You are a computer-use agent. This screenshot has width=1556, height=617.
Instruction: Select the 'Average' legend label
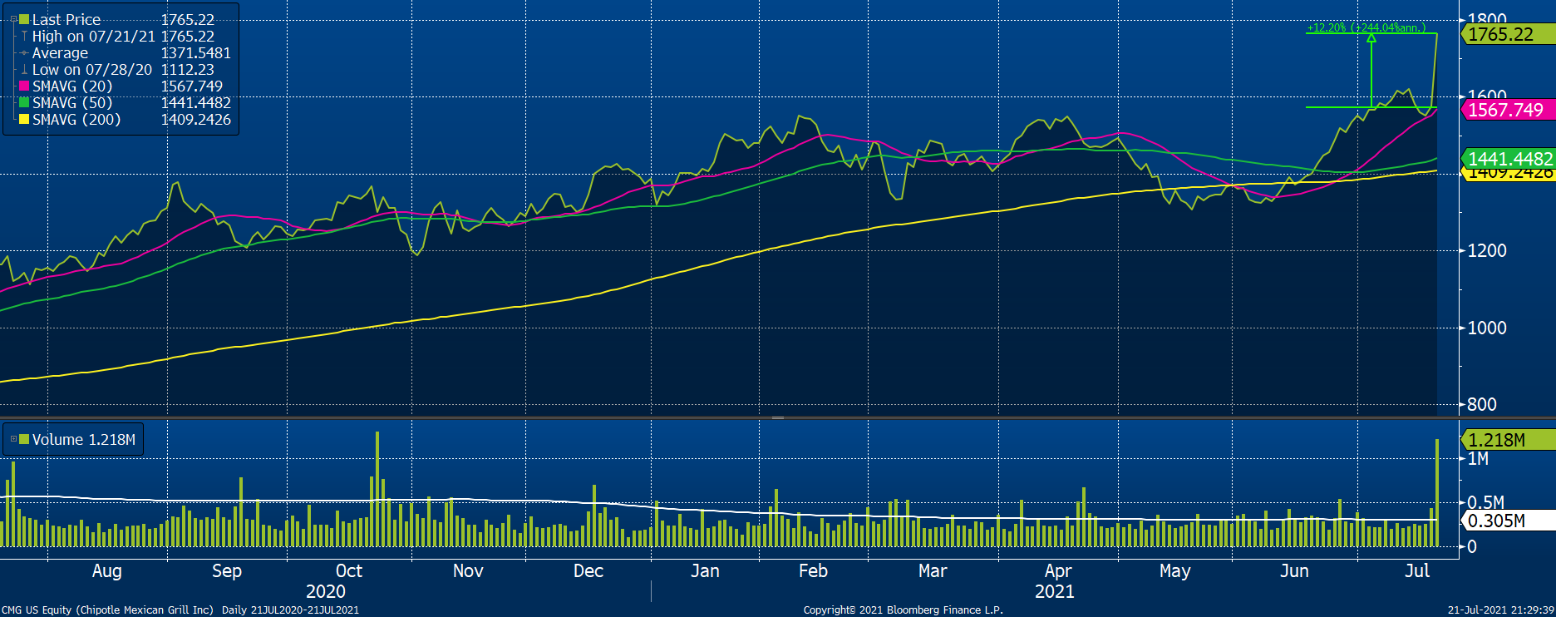[x=60, y=52]
